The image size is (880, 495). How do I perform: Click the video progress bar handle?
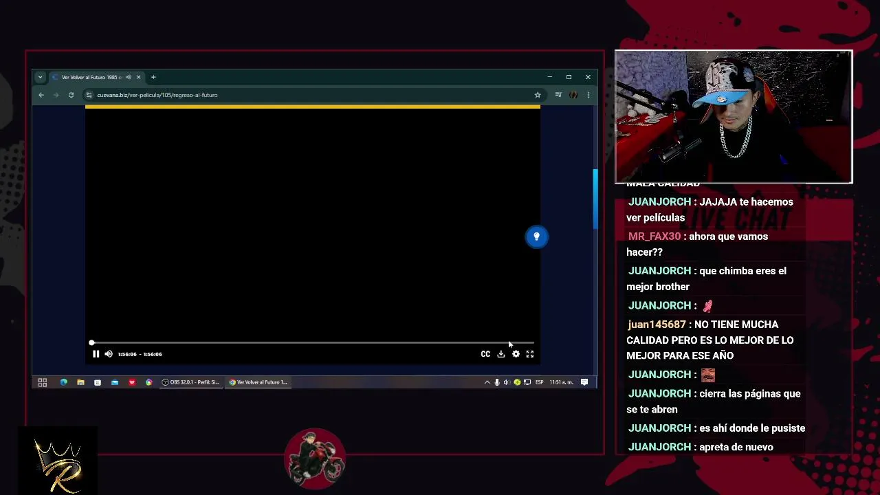pyautogui.click(x=91, y=342)
